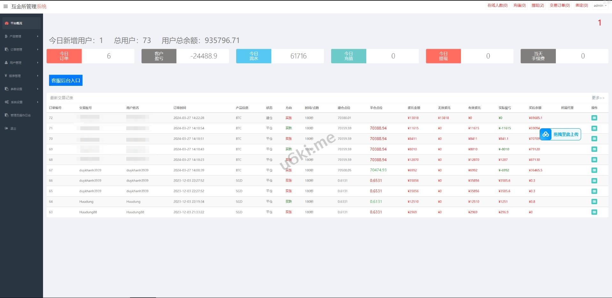Open the 报表管理 menu
Image resolution: width=612 pixels, height=298 pixels.
tap(15, 76)
